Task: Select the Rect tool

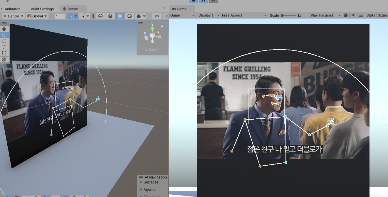Action: click(x=4, y=53)
